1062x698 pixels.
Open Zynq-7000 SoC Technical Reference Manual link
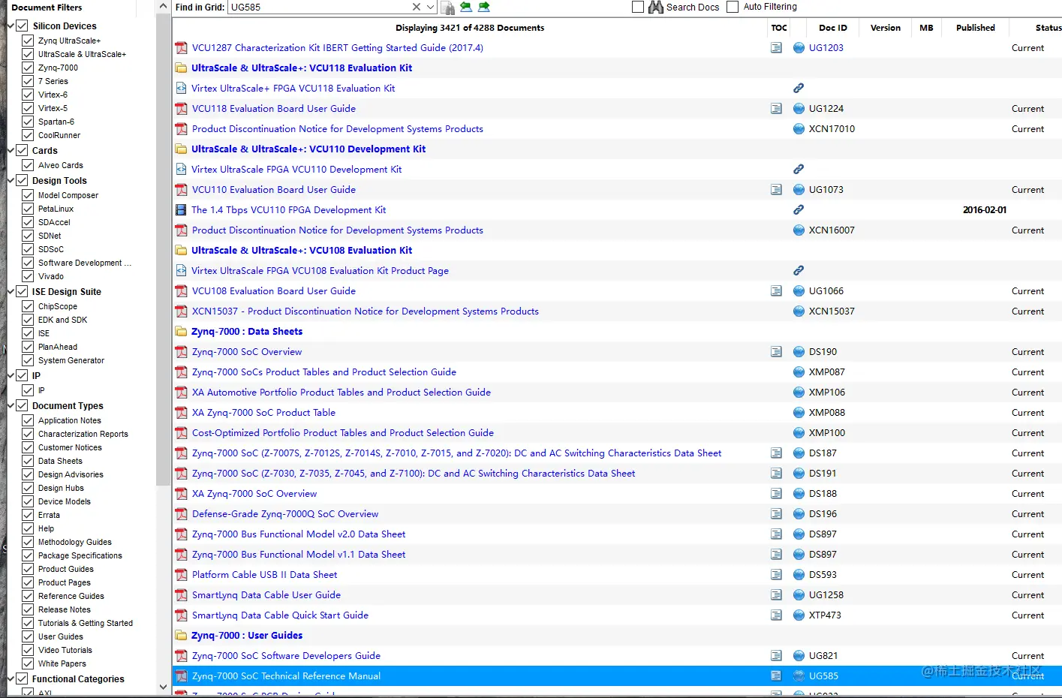tap(286, 676)
